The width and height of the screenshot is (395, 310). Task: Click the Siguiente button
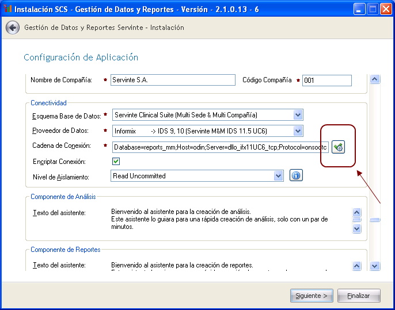click(x=312, y=296)
